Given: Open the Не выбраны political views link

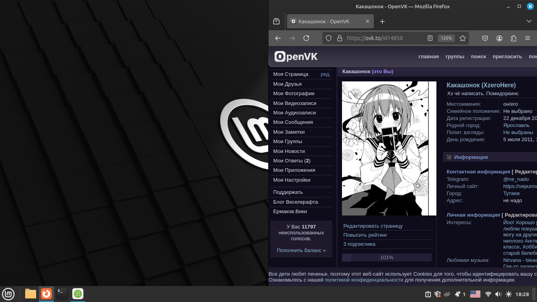Looking at the screenshot, I should (x=518, y=133).
